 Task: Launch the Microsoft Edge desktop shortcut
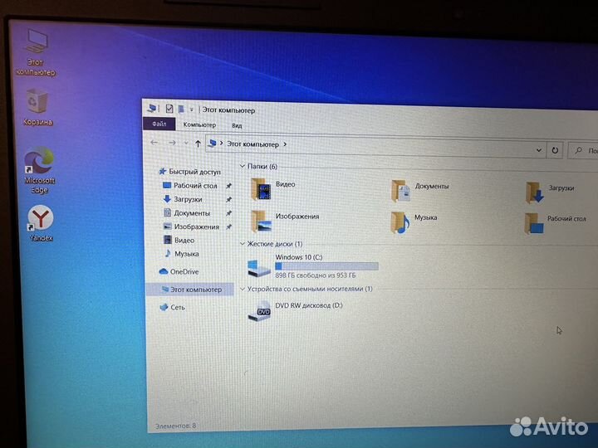tap(39, 170)
